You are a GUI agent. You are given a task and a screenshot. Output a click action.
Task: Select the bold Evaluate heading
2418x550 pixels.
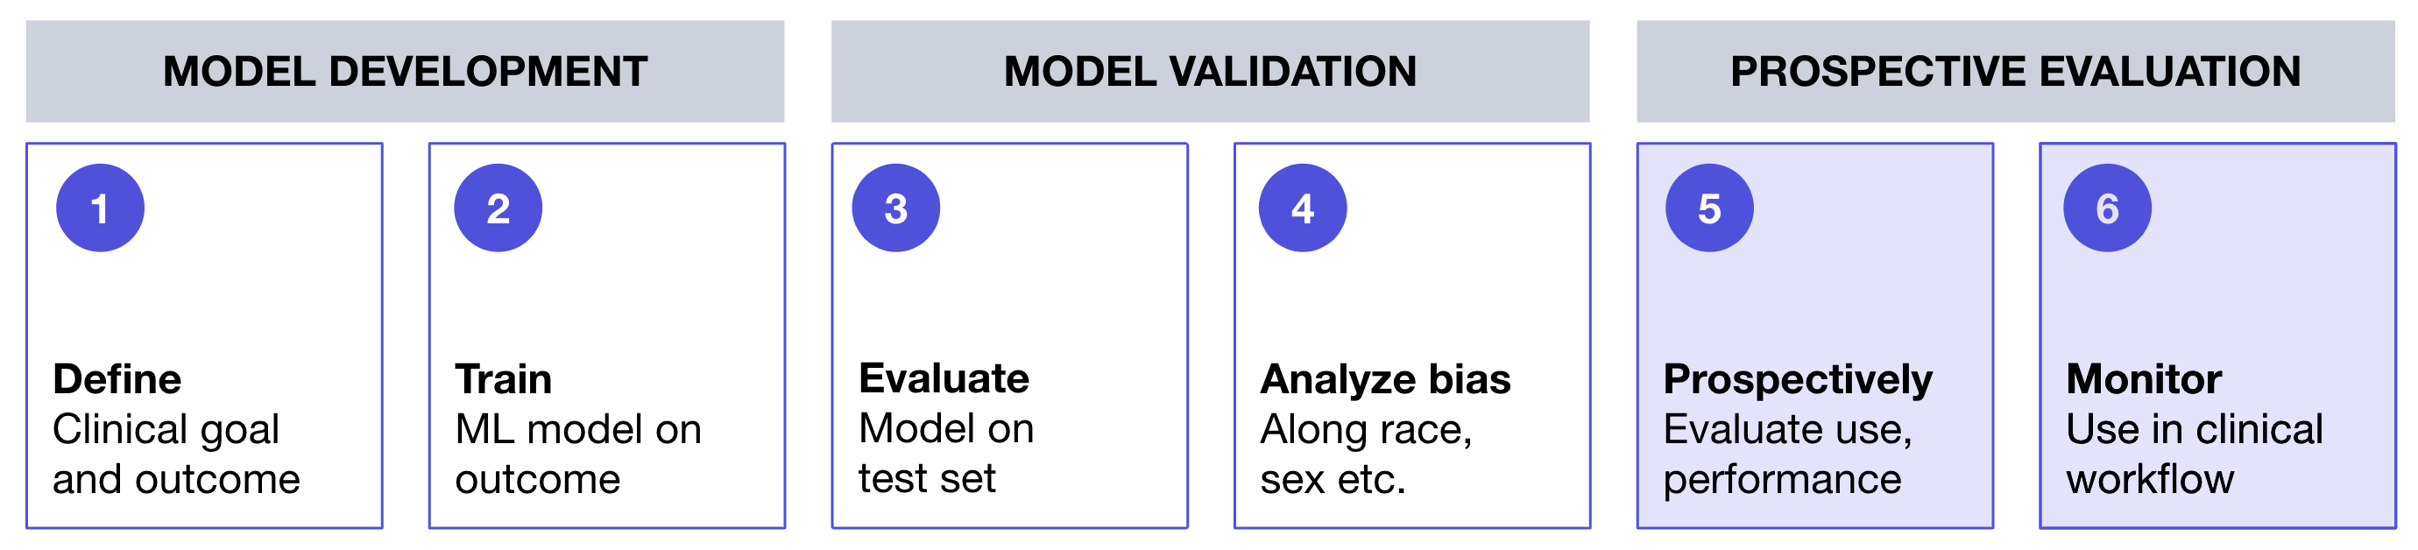tap(944, 378)
